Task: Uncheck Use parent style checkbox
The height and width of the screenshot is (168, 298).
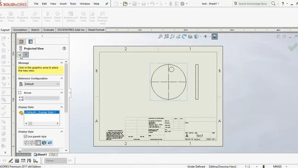Action: 25,136
